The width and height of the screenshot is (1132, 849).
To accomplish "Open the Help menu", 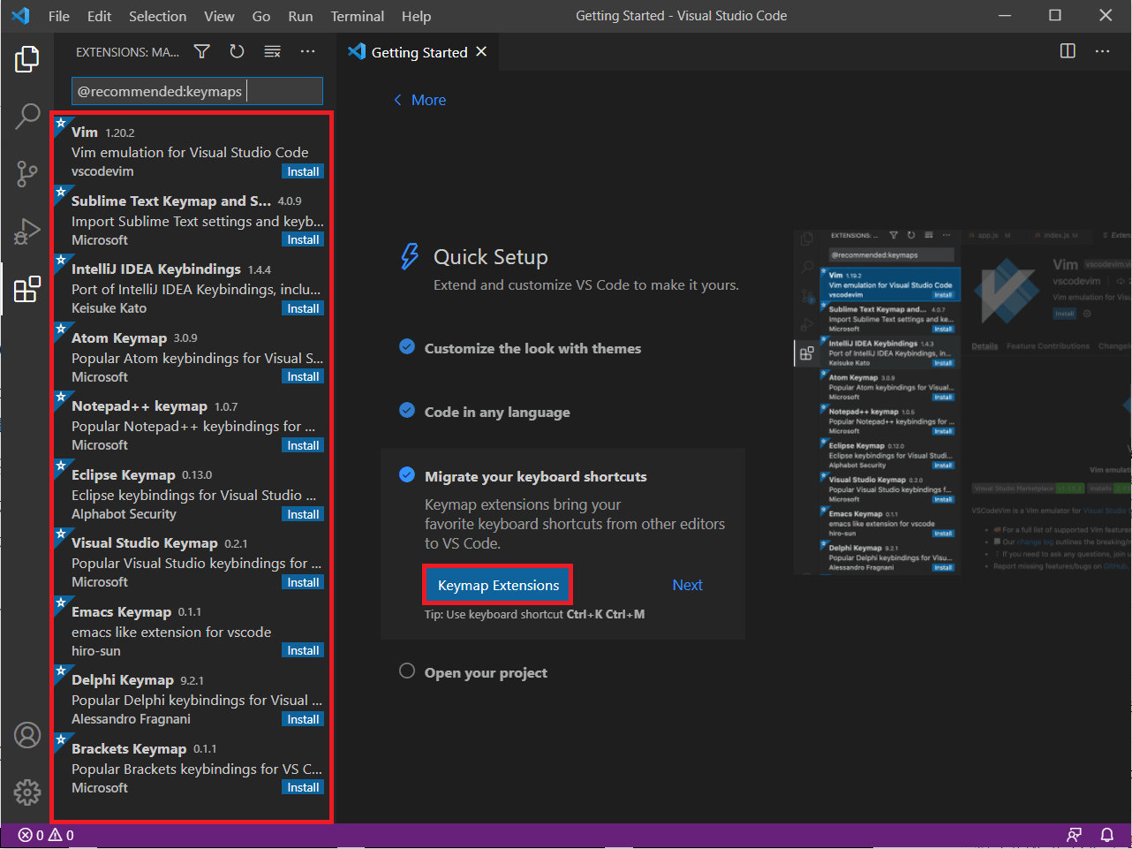I will point(417,16).
